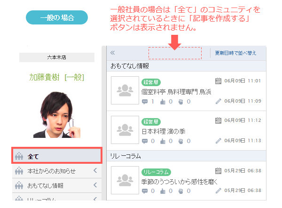Click thumbs-up icon on 個室料亭 鳥料理専門 鳥浜

click(x=163, y=102)
